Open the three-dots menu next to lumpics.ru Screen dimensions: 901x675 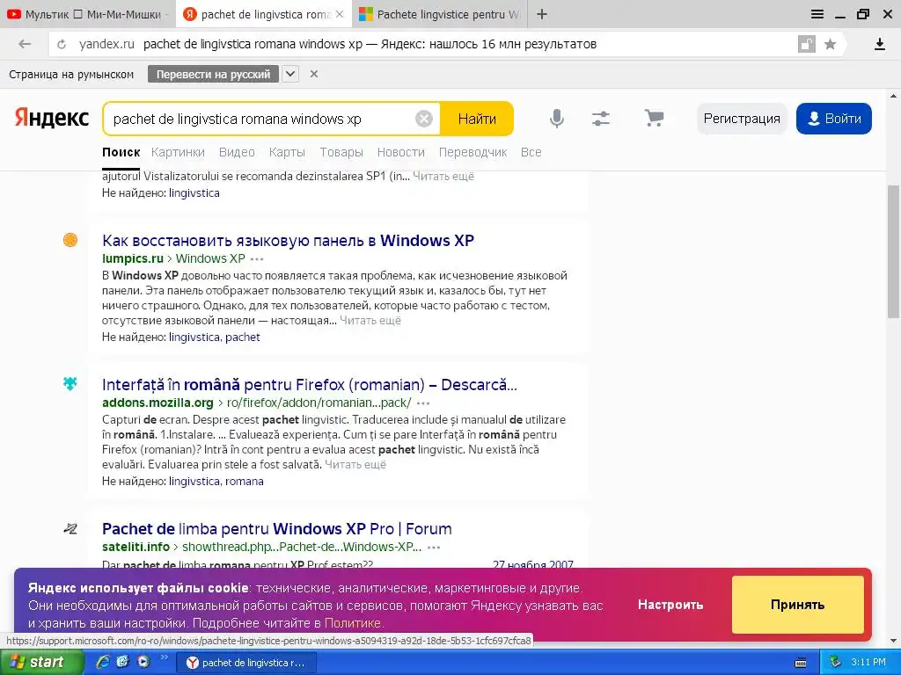(x=257, y=259)
